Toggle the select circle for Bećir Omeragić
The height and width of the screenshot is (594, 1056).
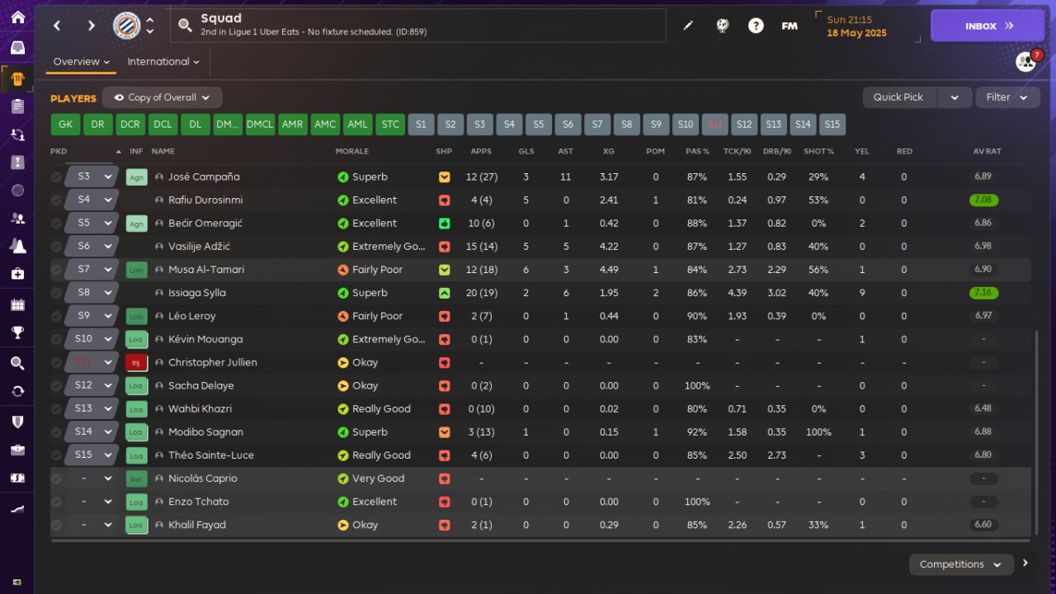click(56, 224)
